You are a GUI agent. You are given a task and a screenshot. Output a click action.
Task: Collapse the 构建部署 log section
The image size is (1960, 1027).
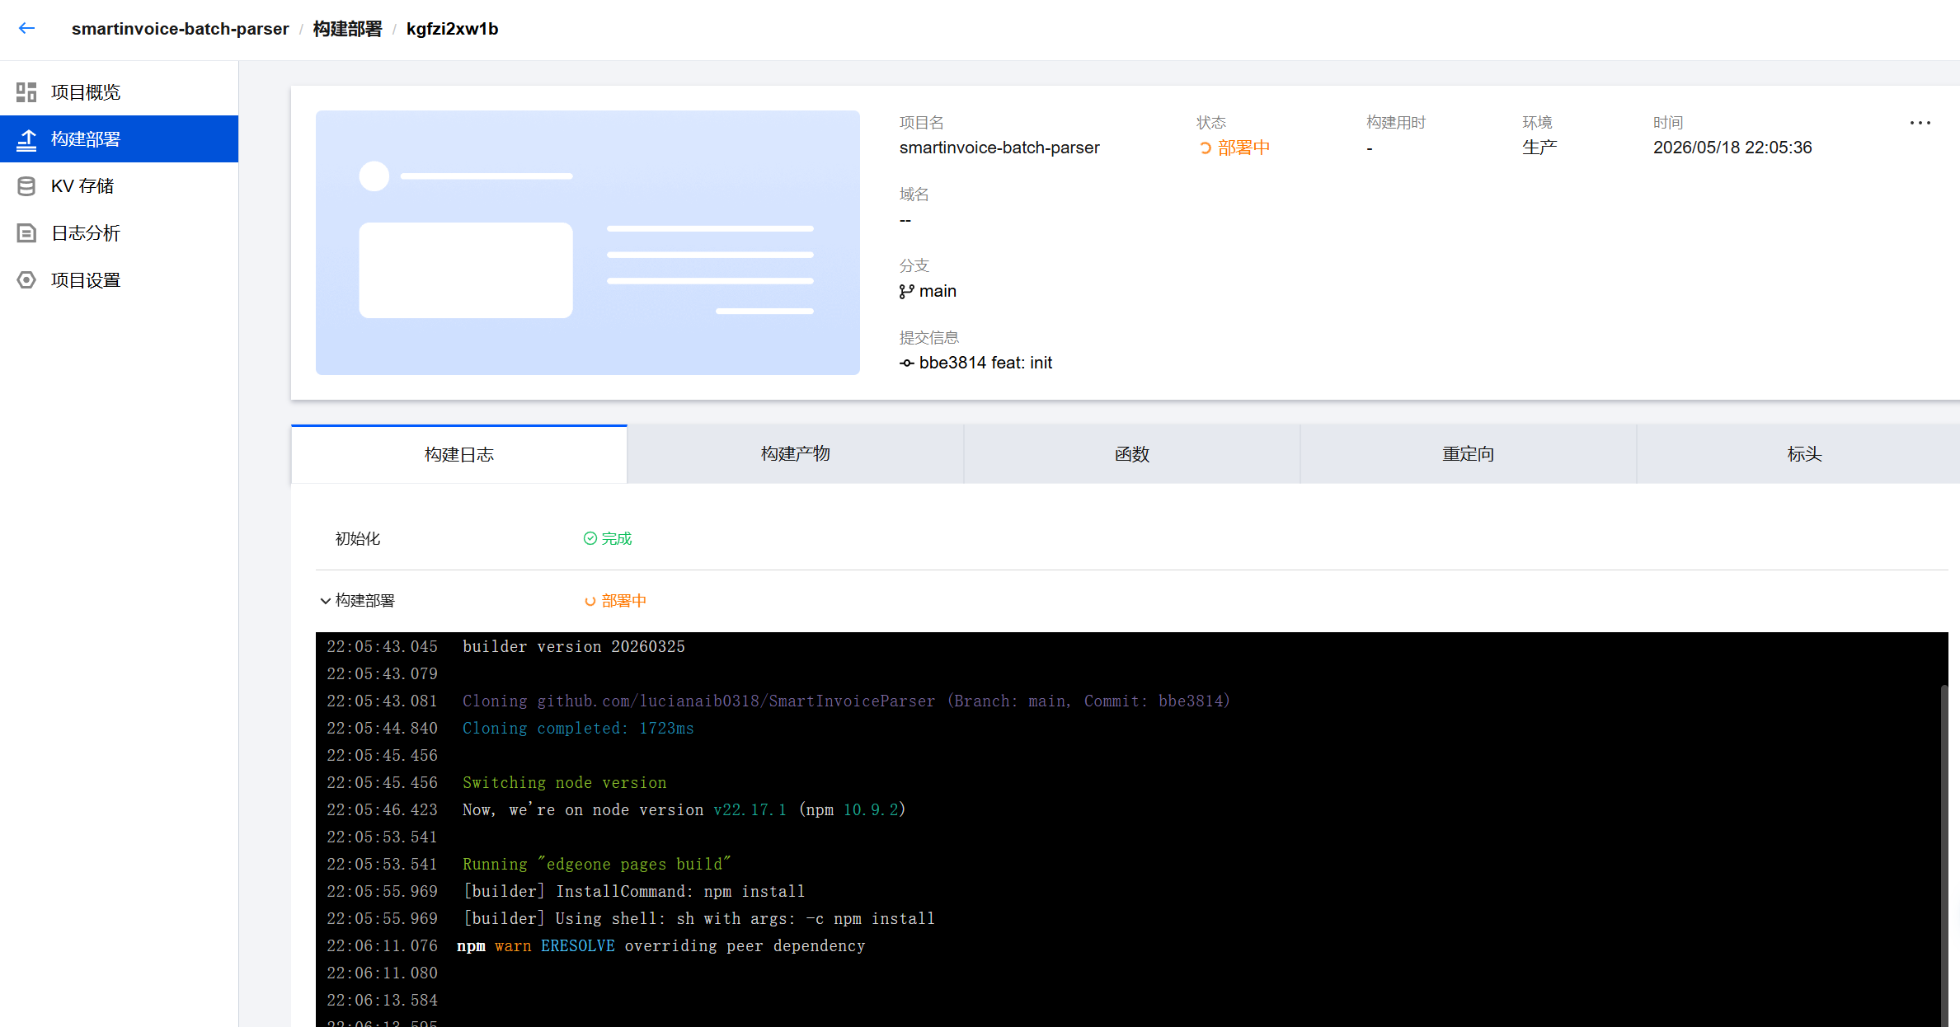click(326, 602)
